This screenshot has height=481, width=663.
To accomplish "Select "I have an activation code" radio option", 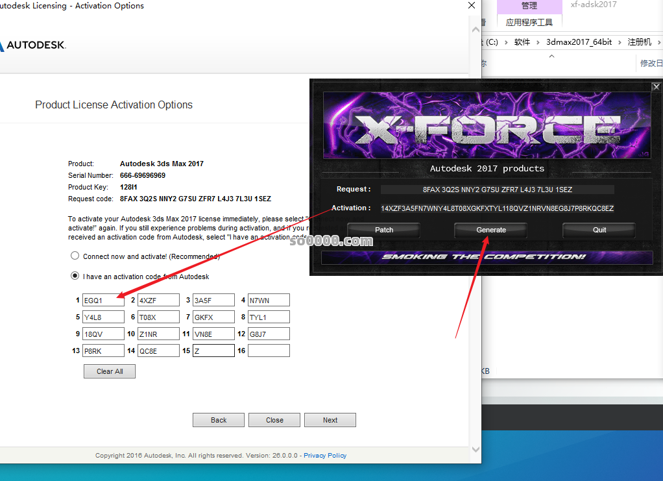I will (75, 277).
